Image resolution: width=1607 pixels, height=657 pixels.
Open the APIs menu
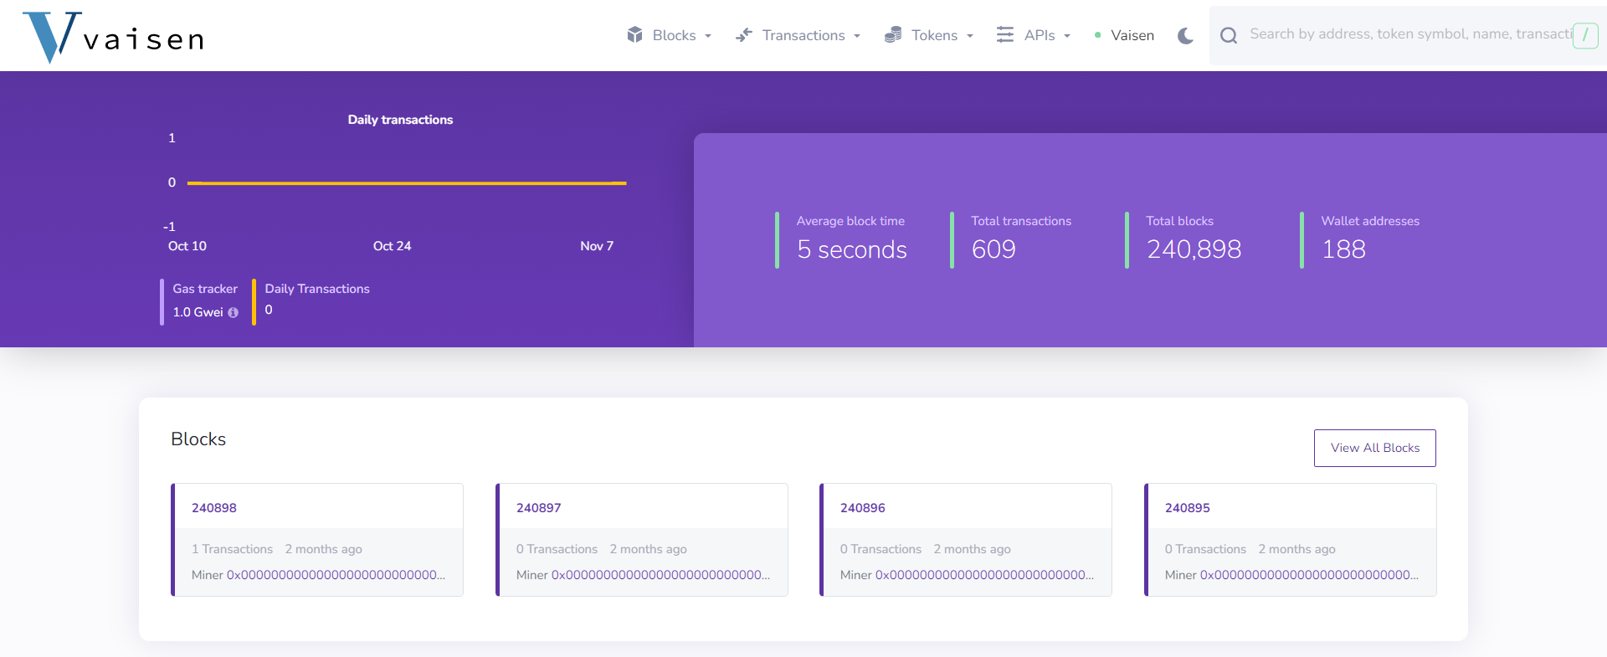click(x=1040, y=35)
